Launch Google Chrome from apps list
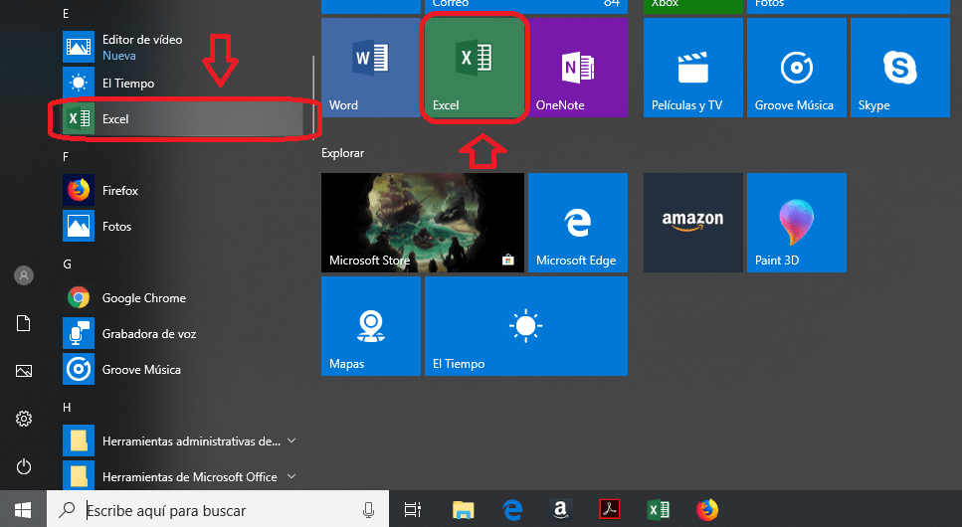 [183, 298]
